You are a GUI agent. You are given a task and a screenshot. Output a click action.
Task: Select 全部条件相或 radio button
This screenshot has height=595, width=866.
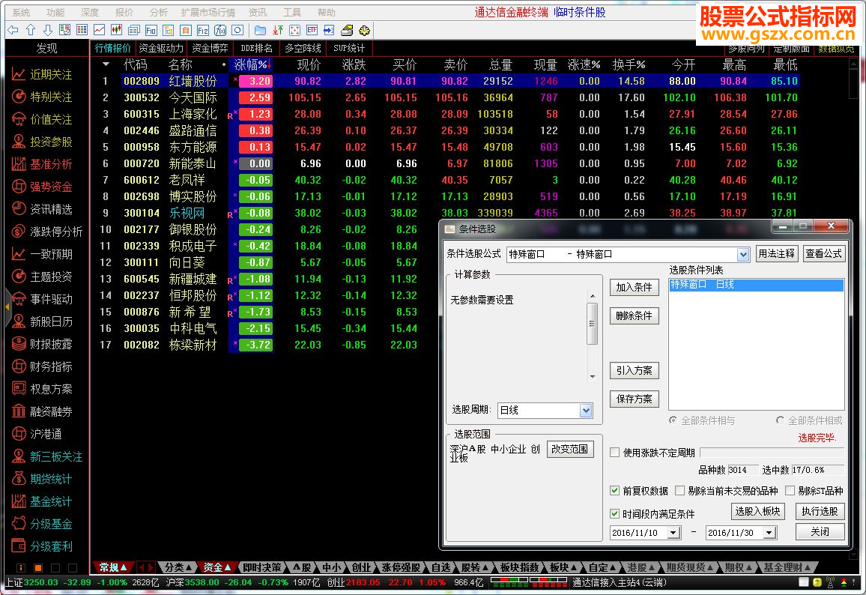click(x=780, y=420)
